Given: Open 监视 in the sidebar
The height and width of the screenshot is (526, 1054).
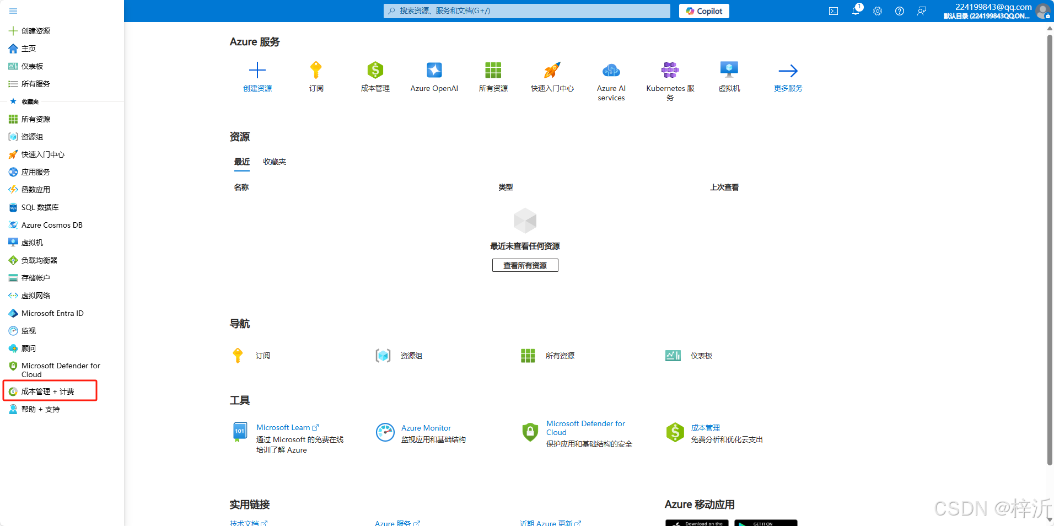Looking at the screenshot, I should point(29,331).
